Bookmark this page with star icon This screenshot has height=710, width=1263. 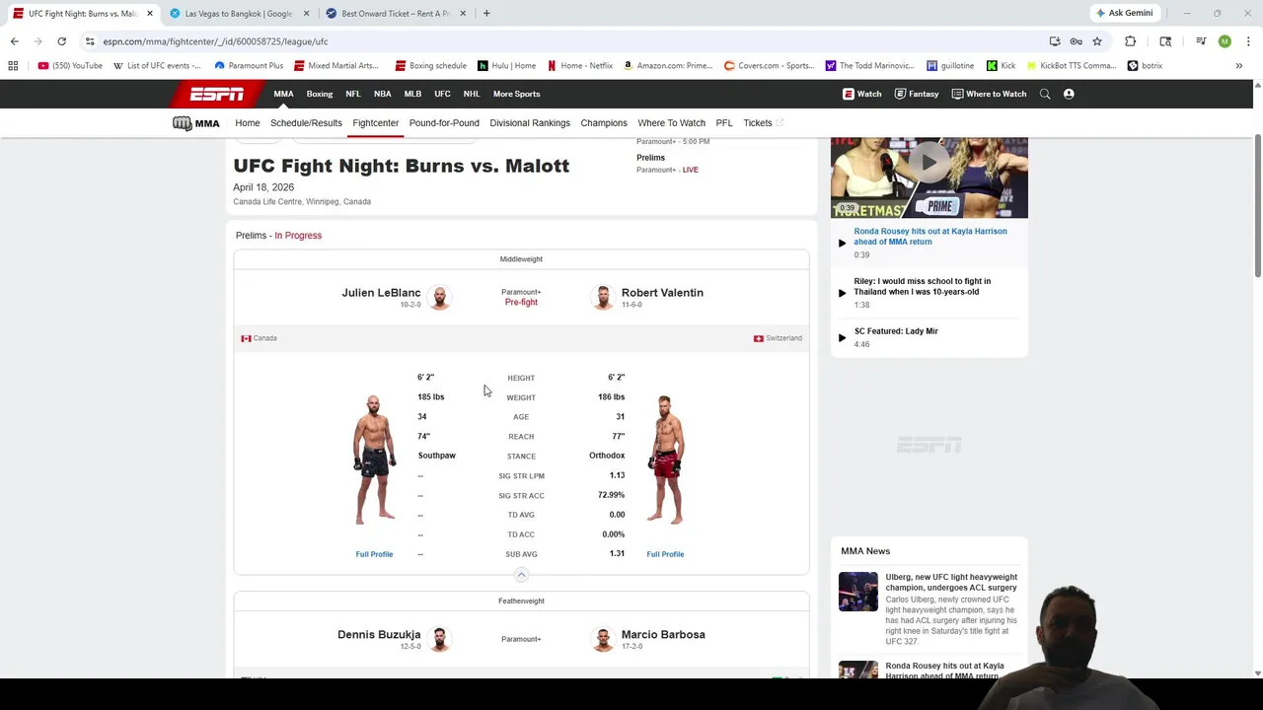pos(1096,41)
